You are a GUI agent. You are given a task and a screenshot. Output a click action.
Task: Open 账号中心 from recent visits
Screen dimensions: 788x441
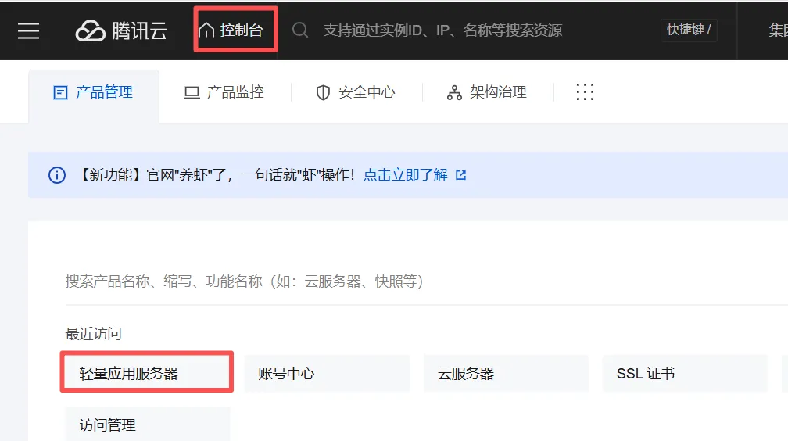(x=327, y=373)
